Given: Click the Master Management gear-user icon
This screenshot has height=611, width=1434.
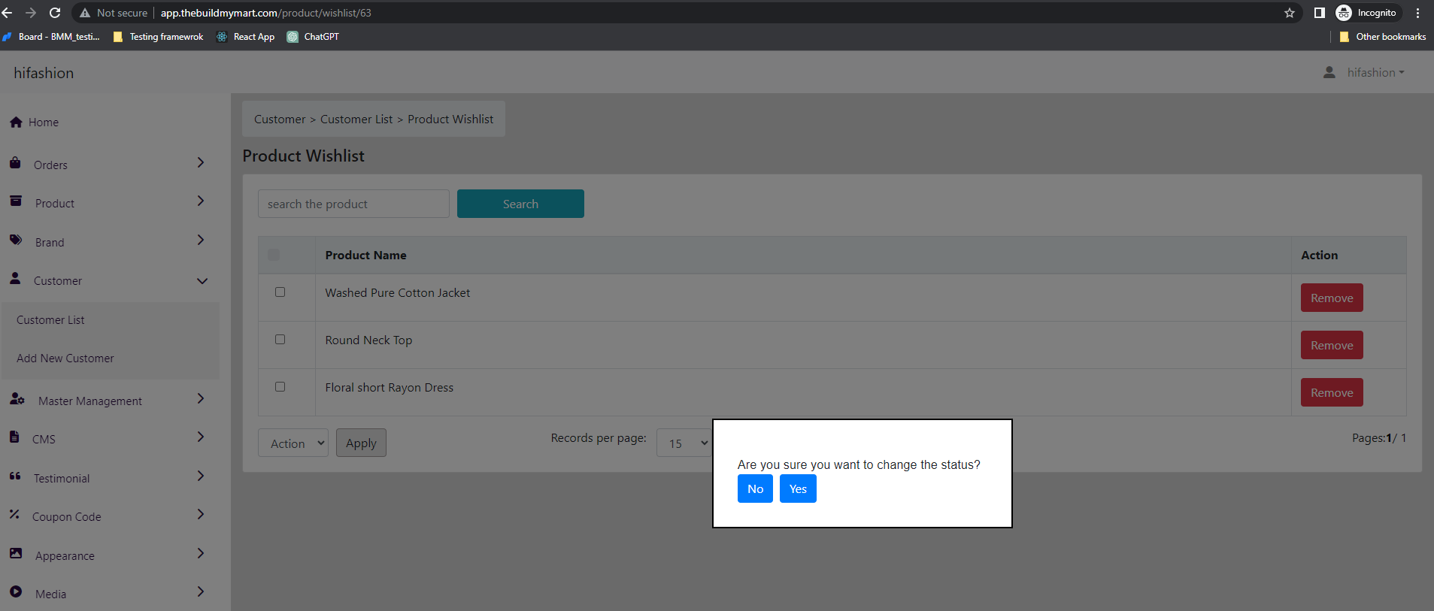Looking at the screenshot, I should click(17, 398).
